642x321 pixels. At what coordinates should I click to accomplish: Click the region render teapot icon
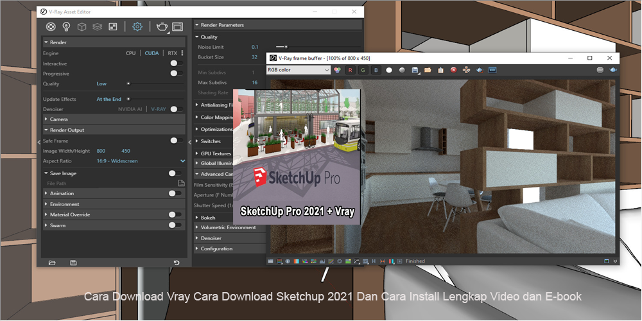point(480,70)
